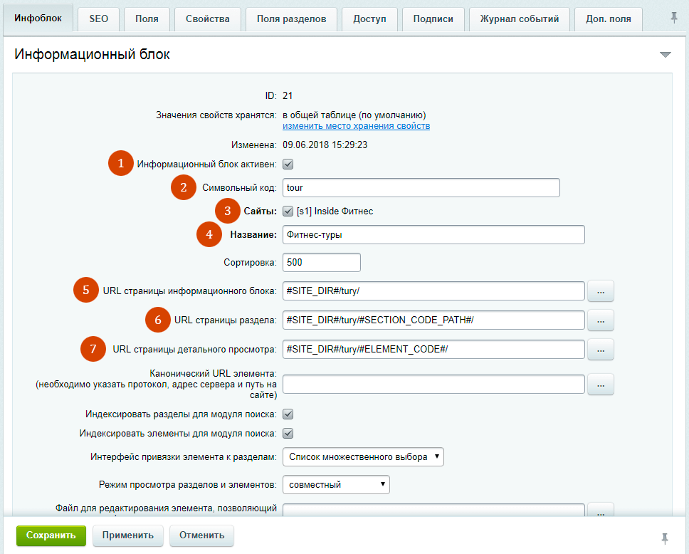Open template picker for canonical element URL

(601, 385)
